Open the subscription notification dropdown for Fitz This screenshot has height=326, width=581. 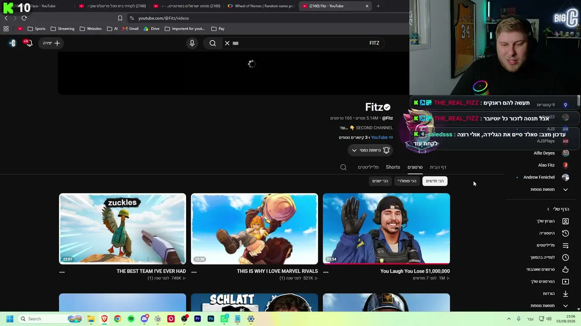tap(370, 150)
